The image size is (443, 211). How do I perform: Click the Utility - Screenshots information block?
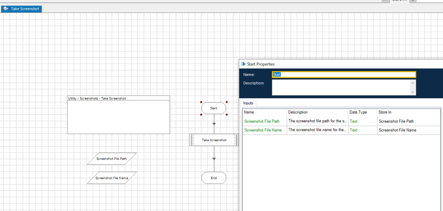pos(118,115)
